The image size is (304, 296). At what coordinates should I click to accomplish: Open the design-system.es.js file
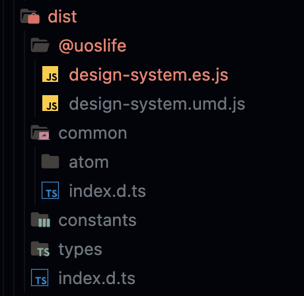tap(149, 75)
